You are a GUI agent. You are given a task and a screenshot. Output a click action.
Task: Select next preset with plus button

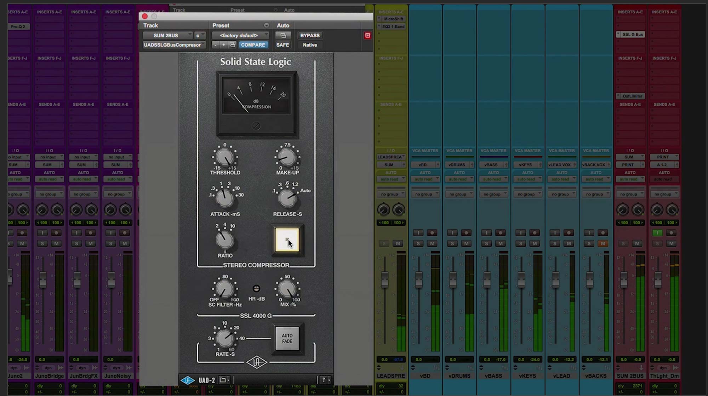tap(224, 45)
